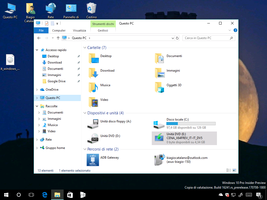The width and height of the screenshot is (267, 200).
Task: Open the Action Center notifications
Action: pos(259,195)
